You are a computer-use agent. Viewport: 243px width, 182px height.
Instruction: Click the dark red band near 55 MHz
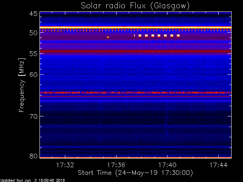[x=136, y=52]
